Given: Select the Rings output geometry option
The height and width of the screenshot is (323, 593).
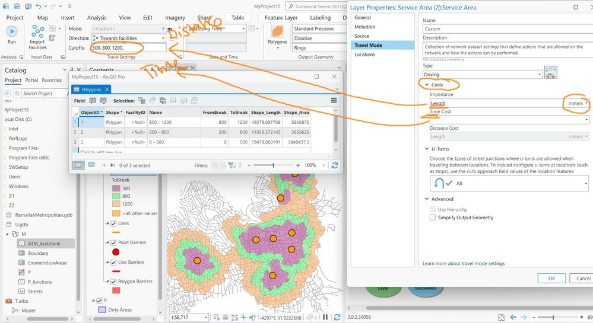Looking at the screenshot, I should pyautogui.click(x=318, y=48).
